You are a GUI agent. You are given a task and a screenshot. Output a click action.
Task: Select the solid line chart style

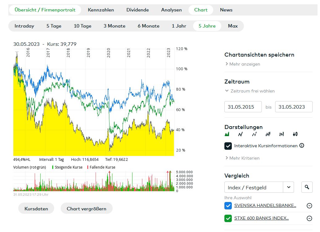(x=240, y=134)
